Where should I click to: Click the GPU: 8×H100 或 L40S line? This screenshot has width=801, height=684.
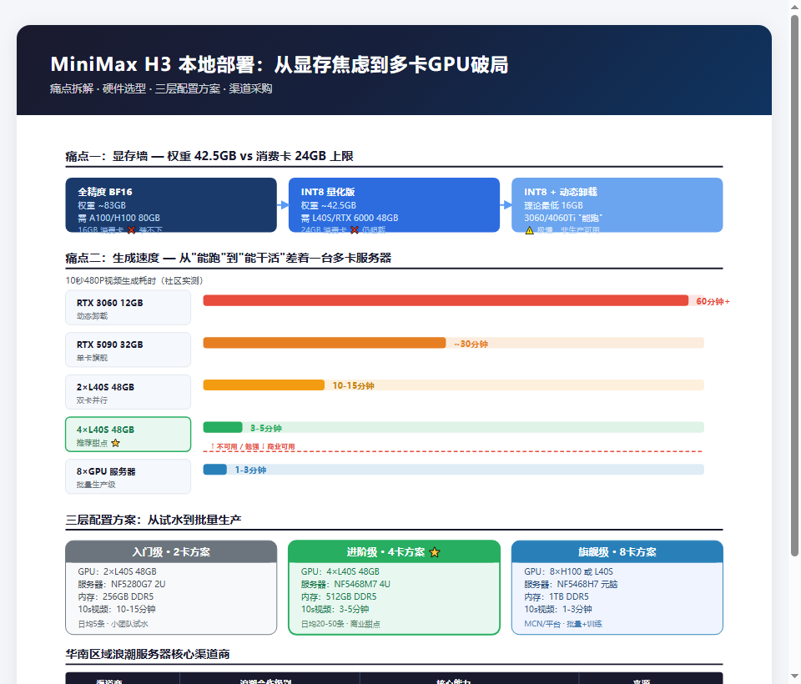click(x=568, y=571)
